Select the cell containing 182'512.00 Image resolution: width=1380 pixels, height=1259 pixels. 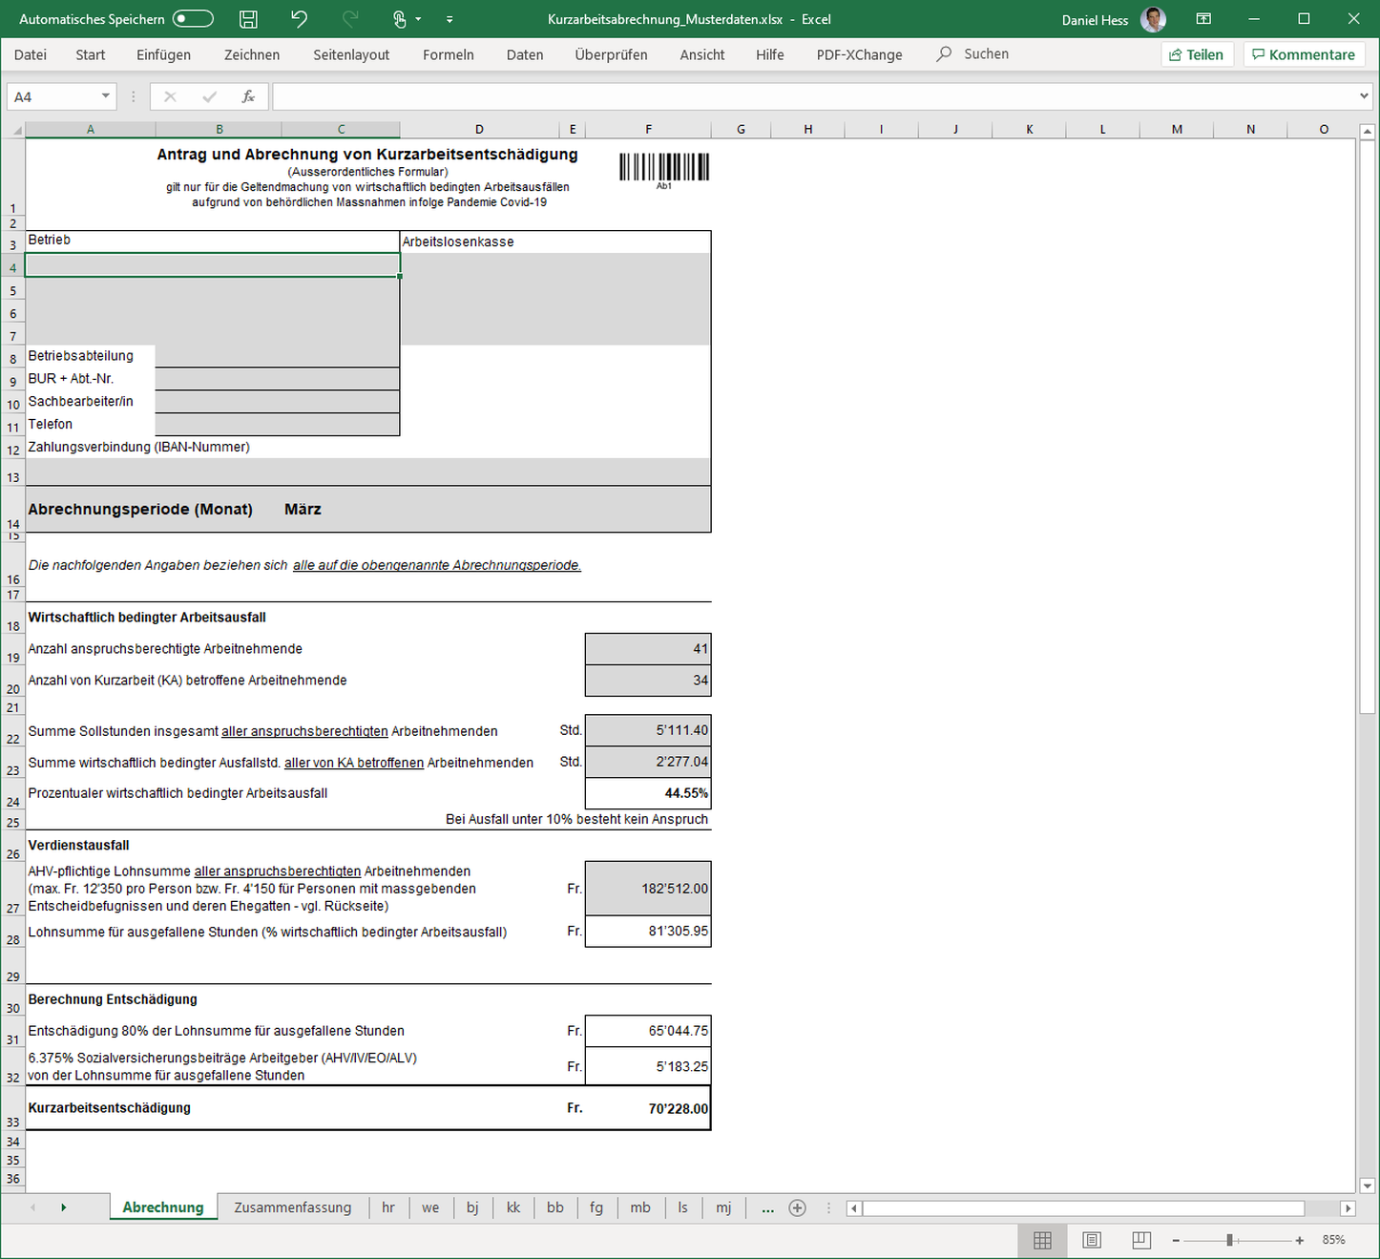[x=648, y=889]
